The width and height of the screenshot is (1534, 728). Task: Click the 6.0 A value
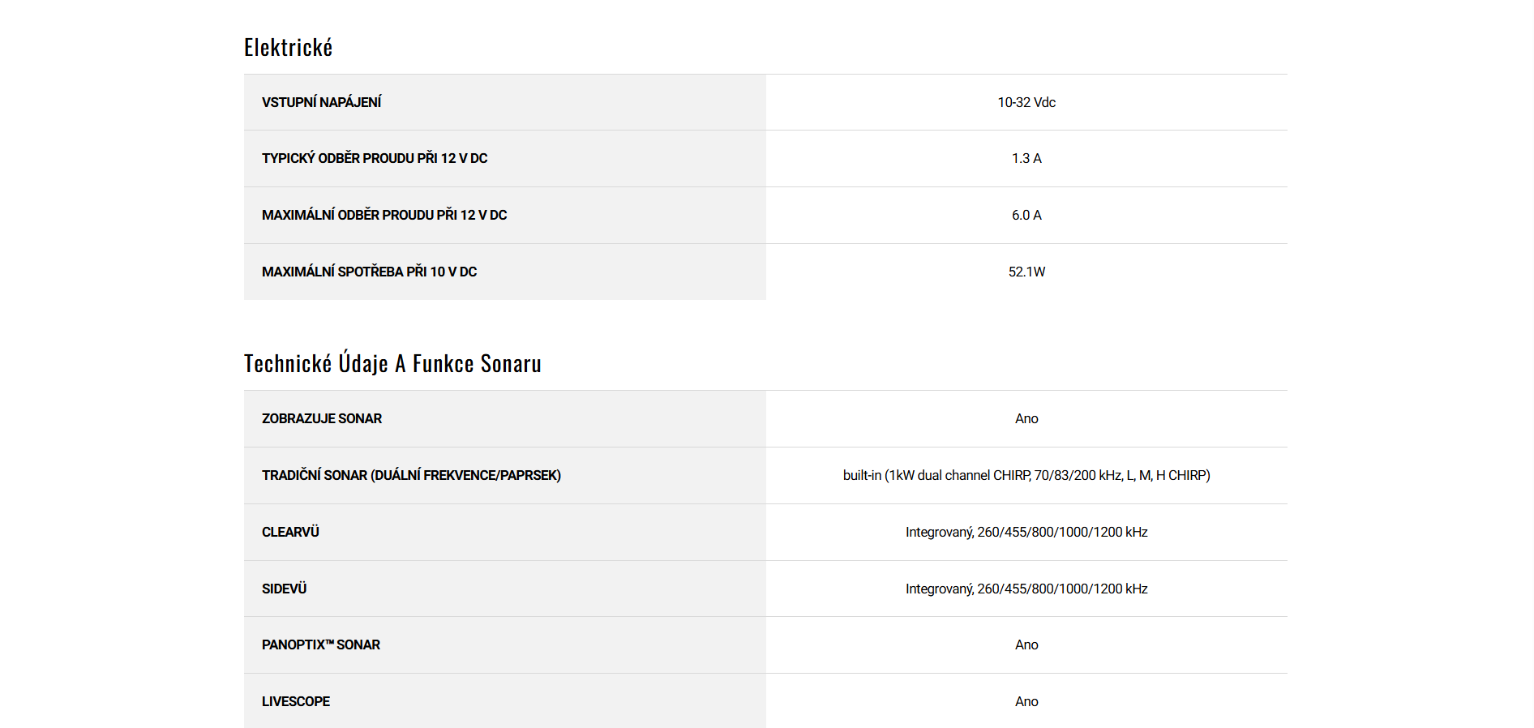coord(1026,216)
